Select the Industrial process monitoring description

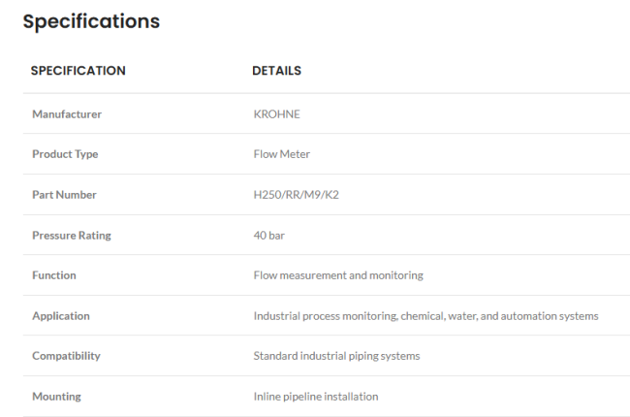coord(425,316)
